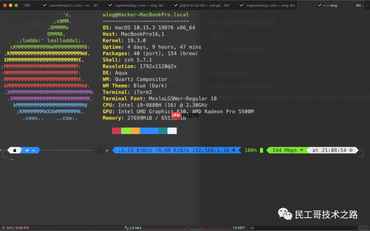
Task: Click the 'DE: Aqua' line
Action: [x=115, y=73]
